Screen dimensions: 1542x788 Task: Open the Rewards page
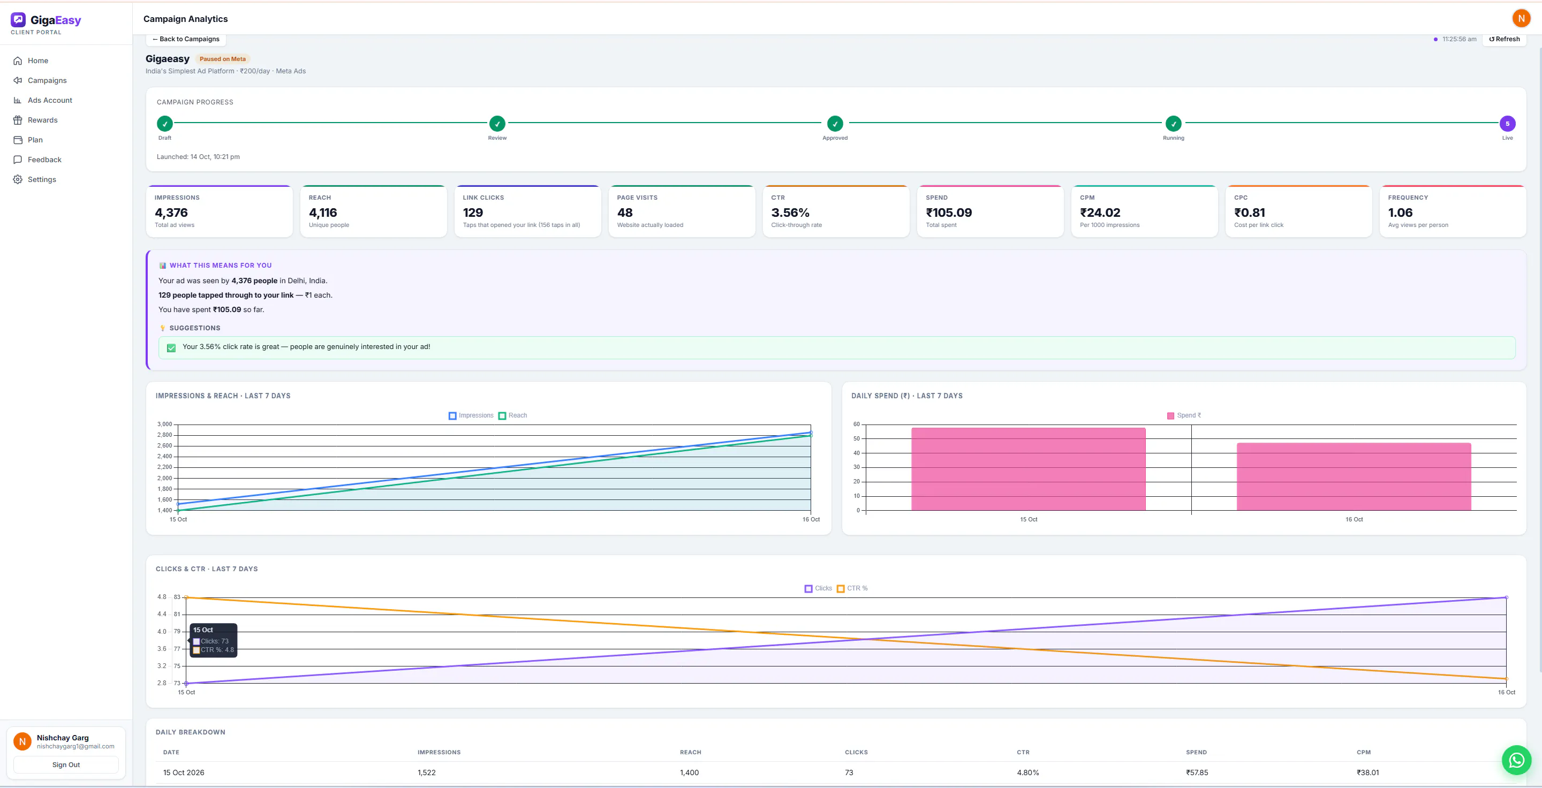pyautogui.click(x=66, y=120)
